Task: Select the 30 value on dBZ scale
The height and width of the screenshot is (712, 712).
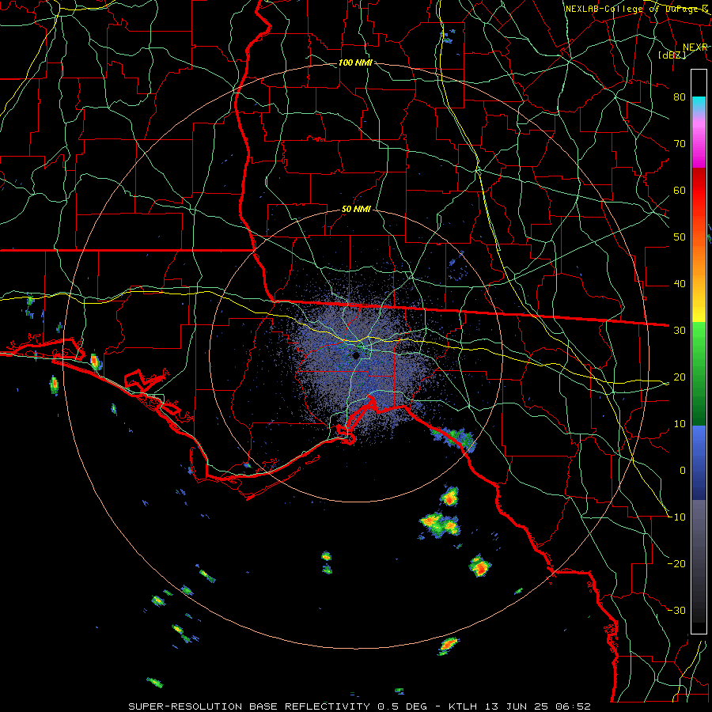Action: pos(680,331)
